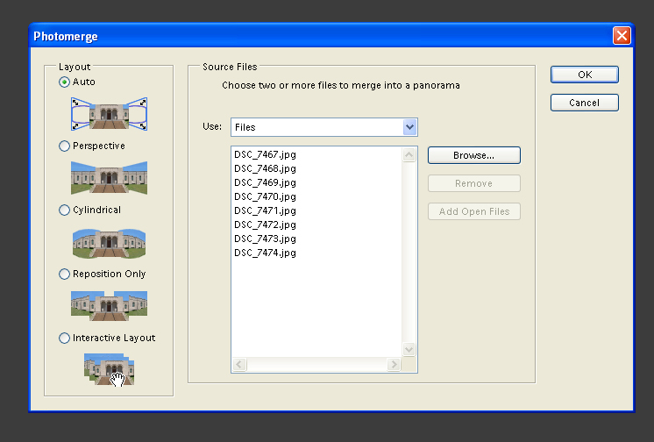Click the file list's scroll up arrow
The image size is (654, 442).
[409, 154]
